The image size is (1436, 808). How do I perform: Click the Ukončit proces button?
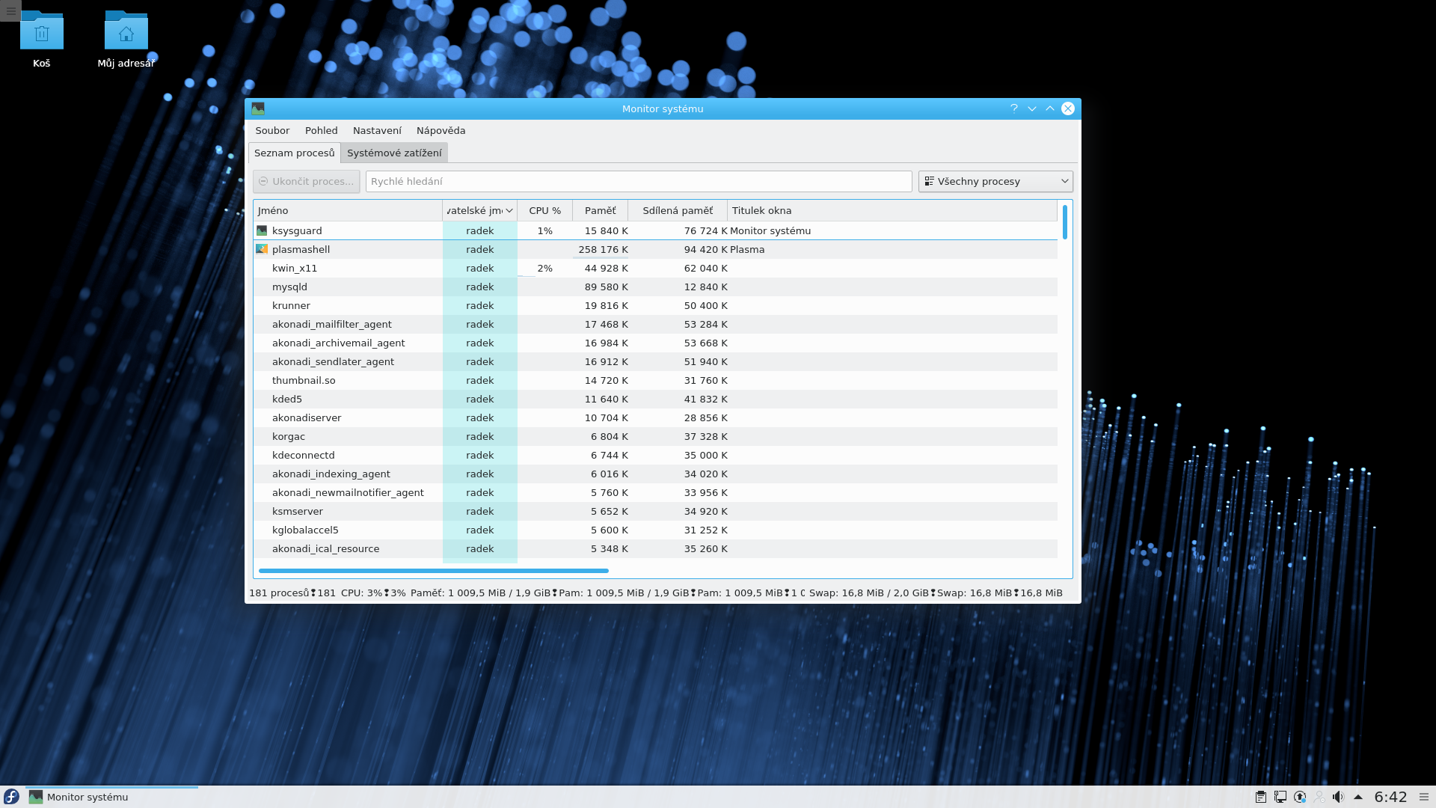[306, 181]
